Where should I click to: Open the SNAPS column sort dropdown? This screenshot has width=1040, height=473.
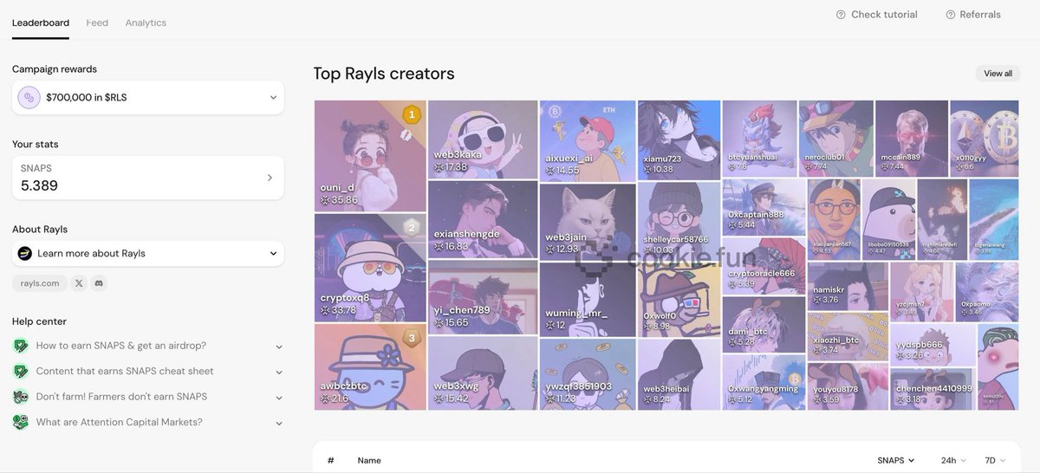tap(896, 461)
